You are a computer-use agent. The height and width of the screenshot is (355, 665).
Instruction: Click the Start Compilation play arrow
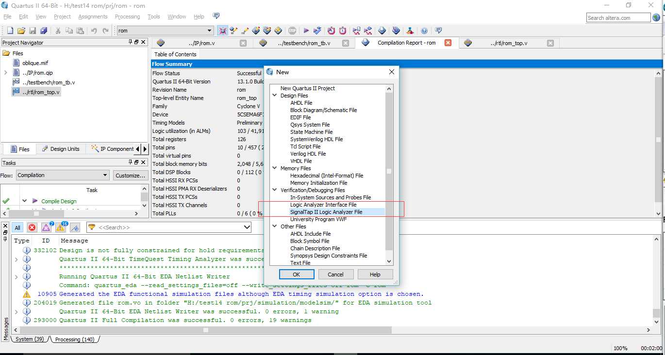tap(306, 31)
